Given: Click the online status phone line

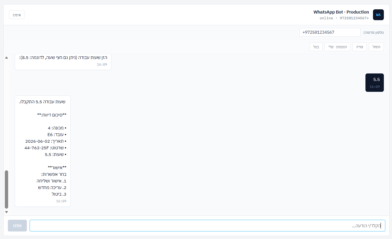Looking at the screenshot, I should (344, 18).
